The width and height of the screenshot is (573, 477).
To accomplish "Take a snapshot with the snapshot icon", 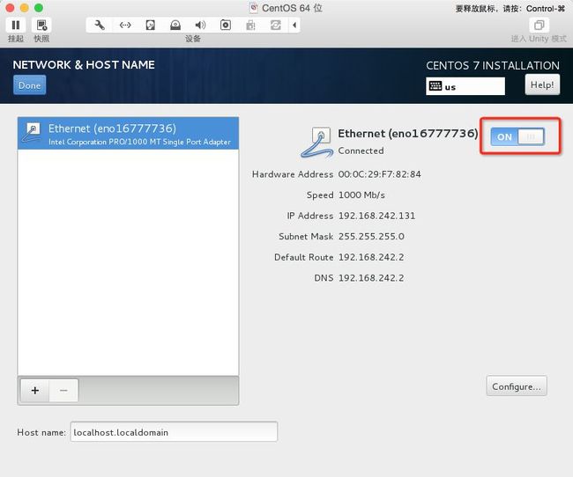I will point(41,26).
